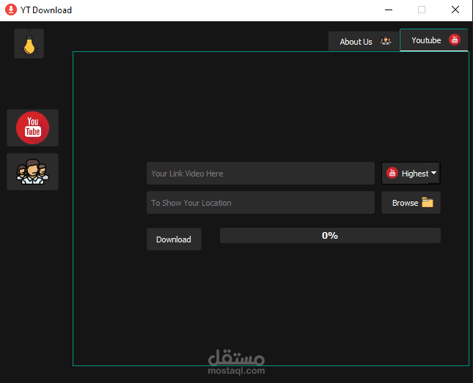This screenshot has width=473, height=383.
Task: Click the Browse folder button
Action: (x=411, y=203)
